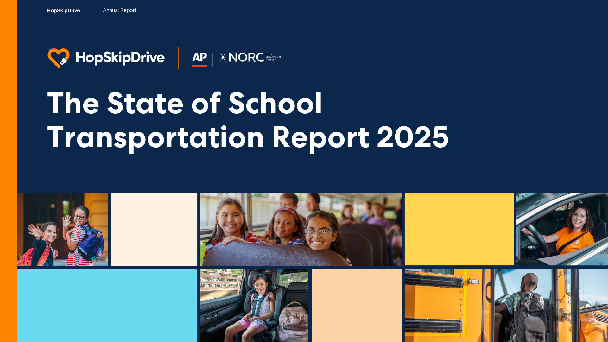
Task: Click the University of Chicago small text
Action: coord(273,57)
